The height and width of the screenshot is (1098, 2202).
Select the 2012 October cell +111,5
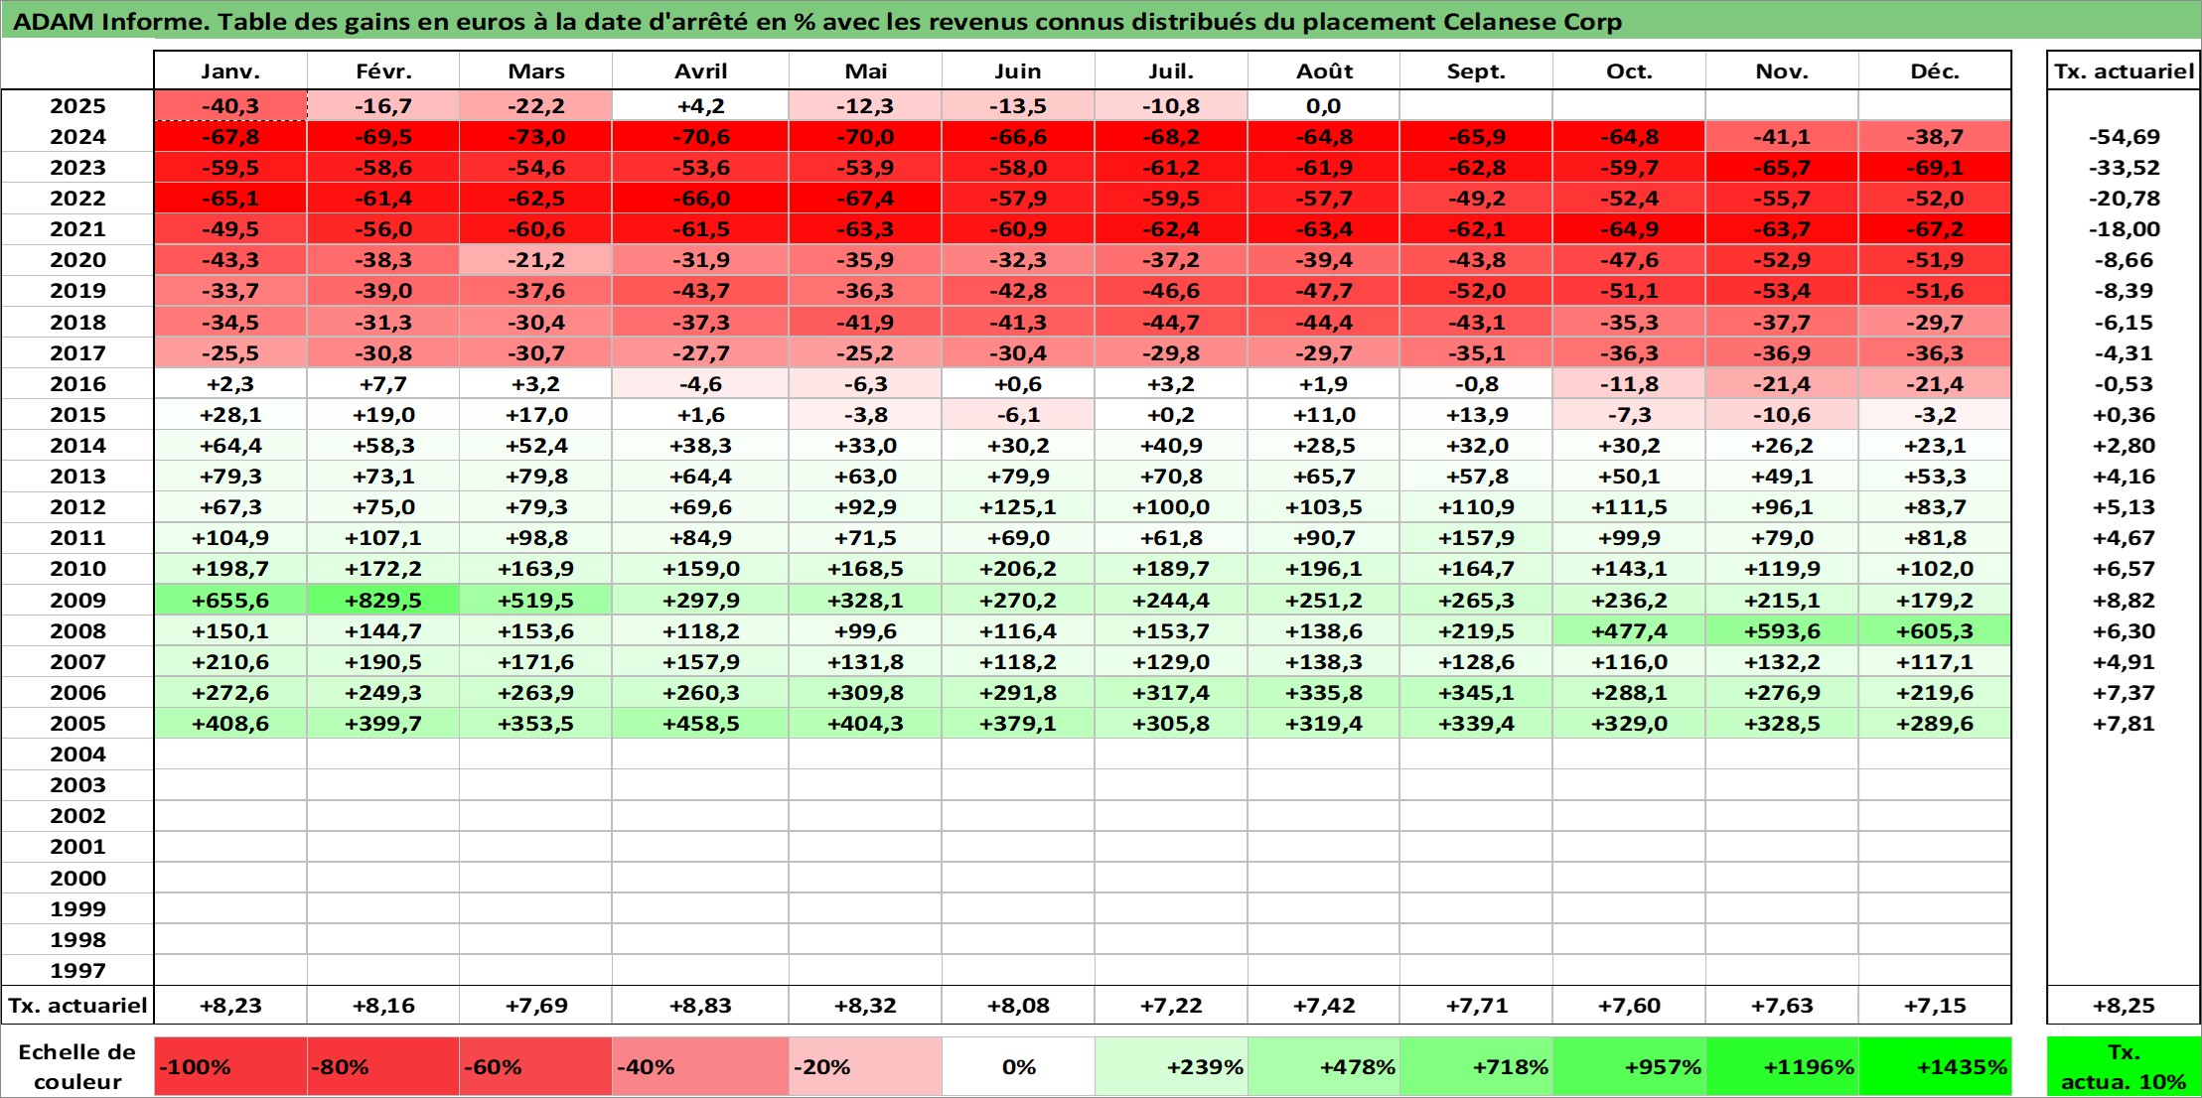(x=1629, y=506)
